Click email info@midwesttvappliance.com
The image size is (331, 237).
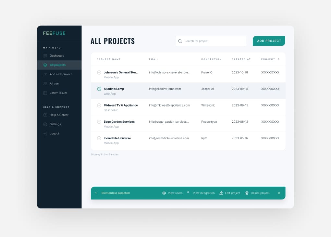click(x=169, y=106)
